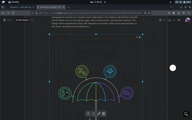The height and width of the screenshot is (120, 192).
Task: Close the Project: Leveled-Up tab
Action: pos(34,7)
